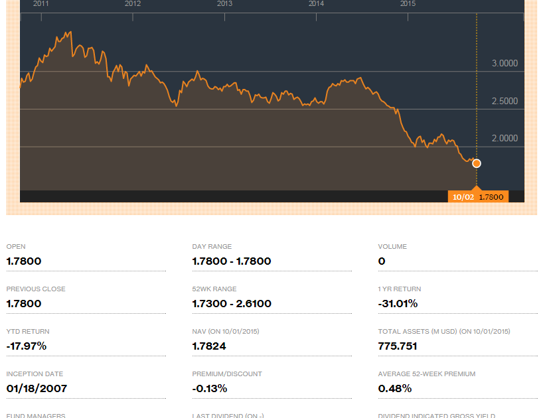Click the white circle marker on the chart line
Image resolution: width=545 pixels, height=418 pixels.
pyautogui.click(x=476, y=163)
